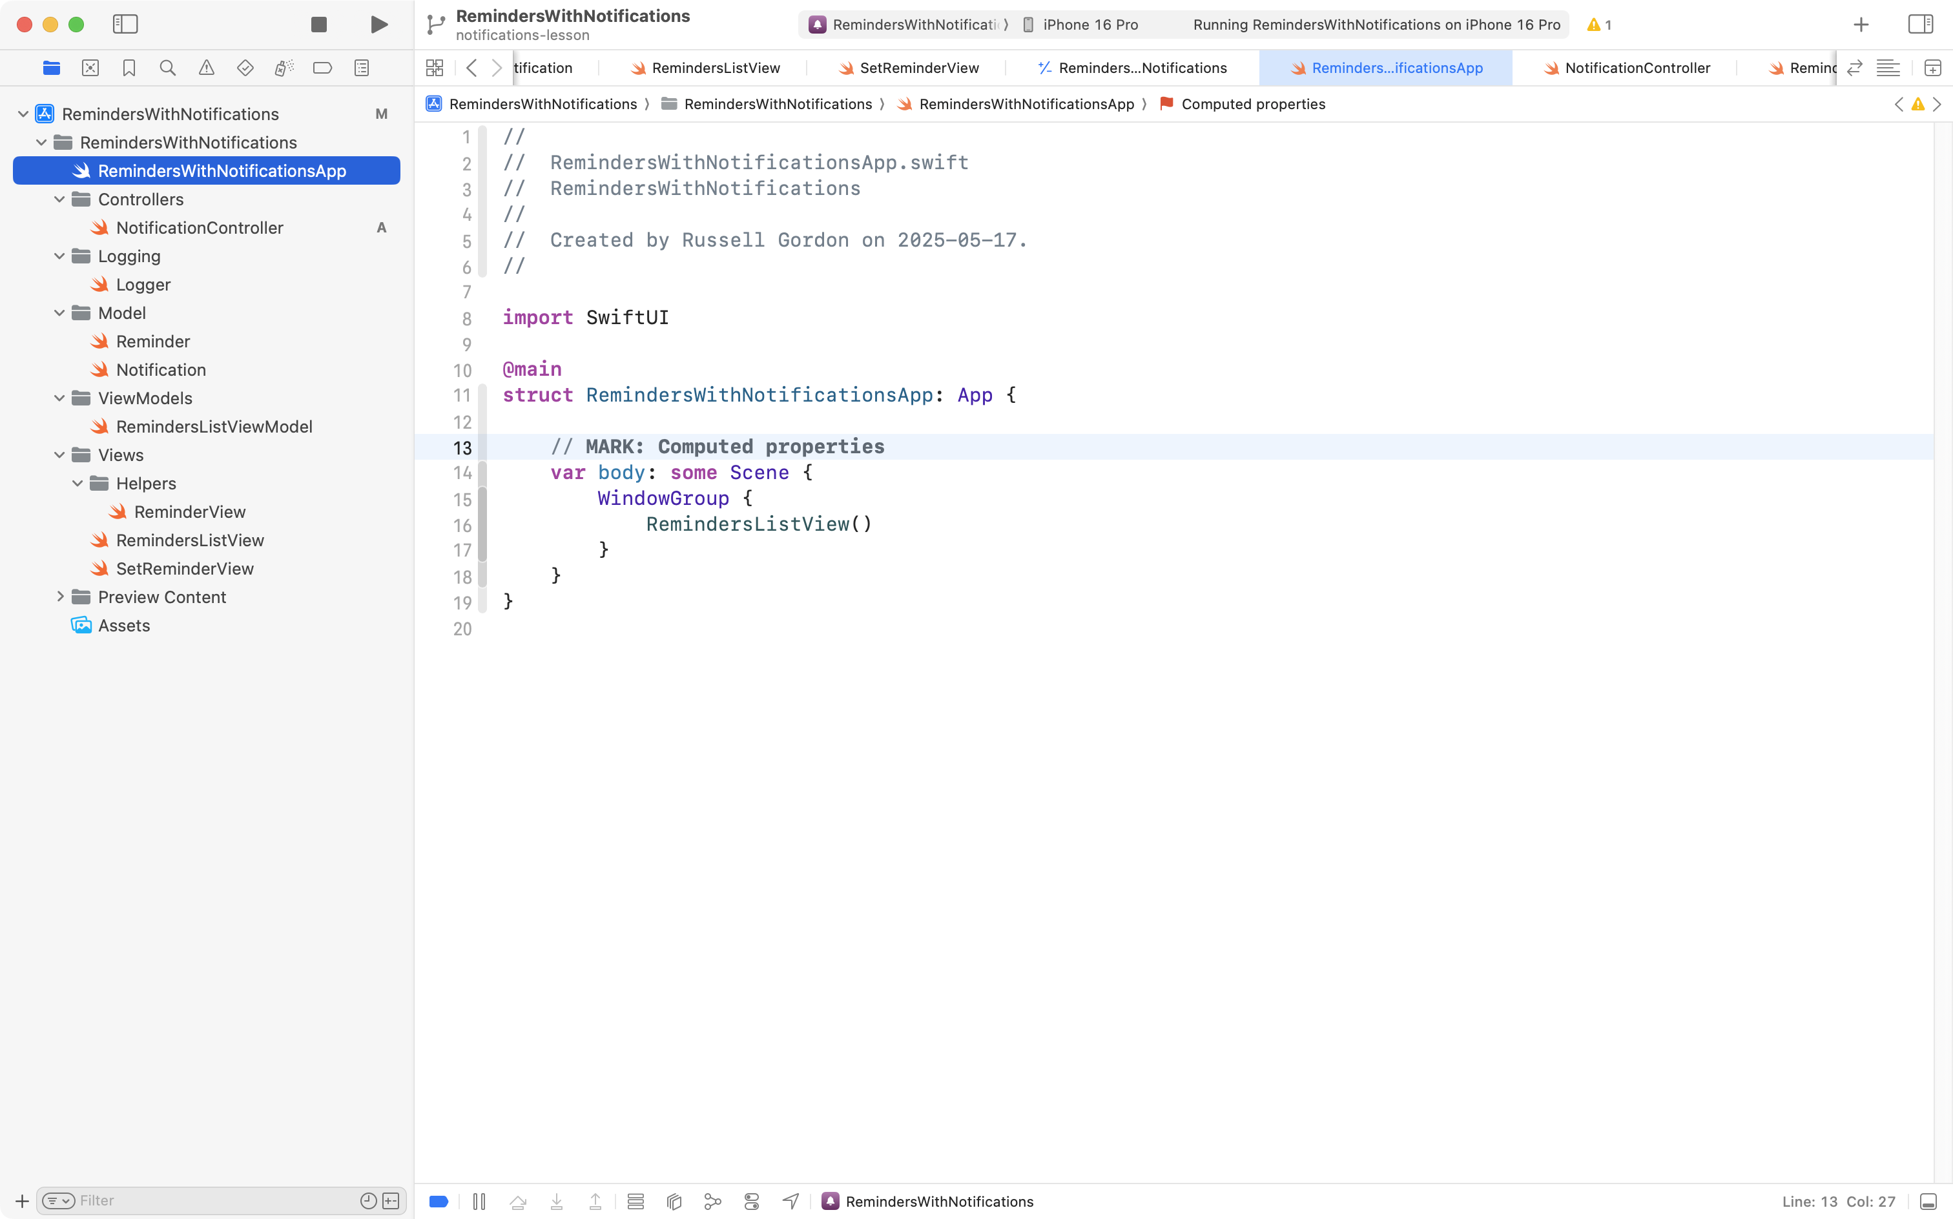Collapse the Helpers folder

coord(77,483)
